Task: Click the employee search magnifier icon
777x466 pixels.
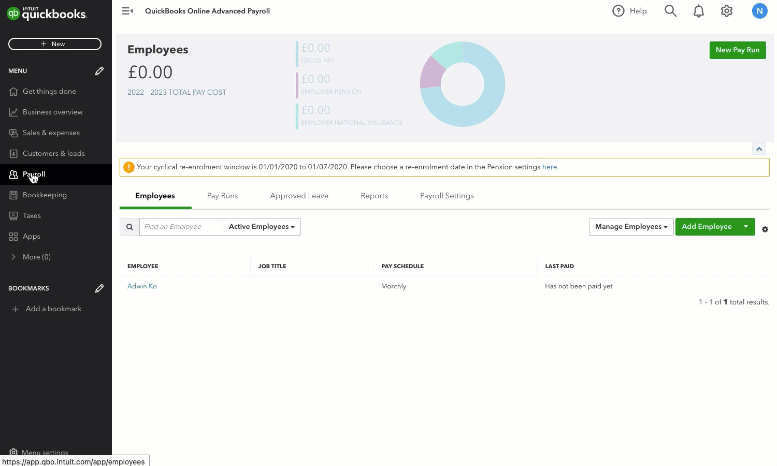Action: click(129, 227)
